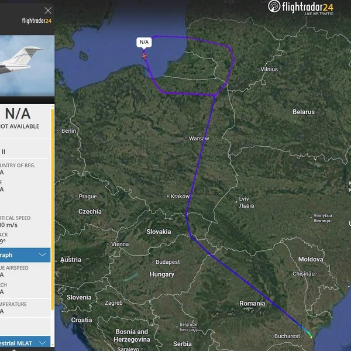Select the Bucharest city marker

[x=271, y=336]
